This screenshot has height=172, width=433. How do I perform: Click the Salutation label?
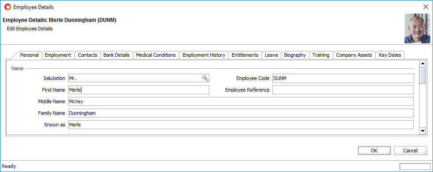click(54, 78)
